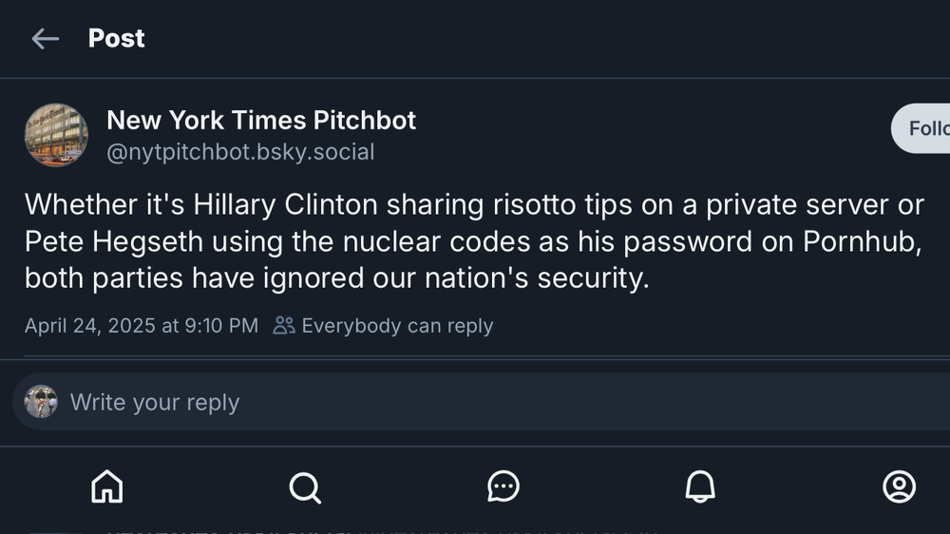This screenshot has height=534, width=950.
Task: Click the April 24, 2025 timestamp
Action: (142, 326)
